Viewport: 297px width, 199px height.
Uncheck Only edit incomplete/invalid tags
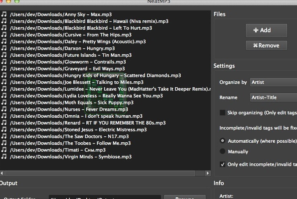click(223, 164)
